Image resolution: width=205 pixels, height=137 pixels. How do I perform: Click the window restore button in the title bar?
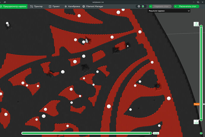198,2
